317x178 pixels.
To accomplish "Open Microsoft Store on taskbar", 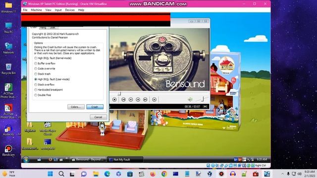I will point(130,174).
